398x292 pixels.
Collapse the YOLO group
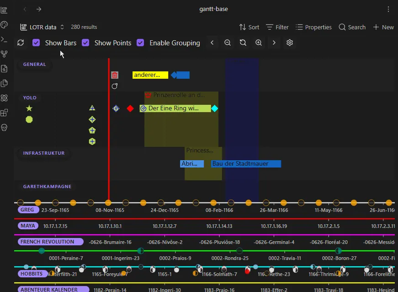pos(30,97)
